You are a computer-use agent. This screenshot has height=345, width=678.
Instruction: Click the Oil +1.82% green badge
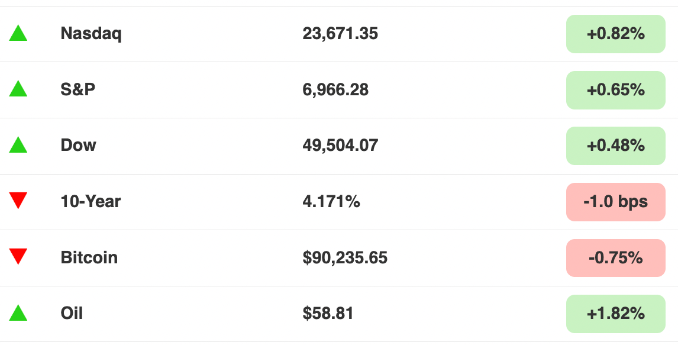(616, 314)
